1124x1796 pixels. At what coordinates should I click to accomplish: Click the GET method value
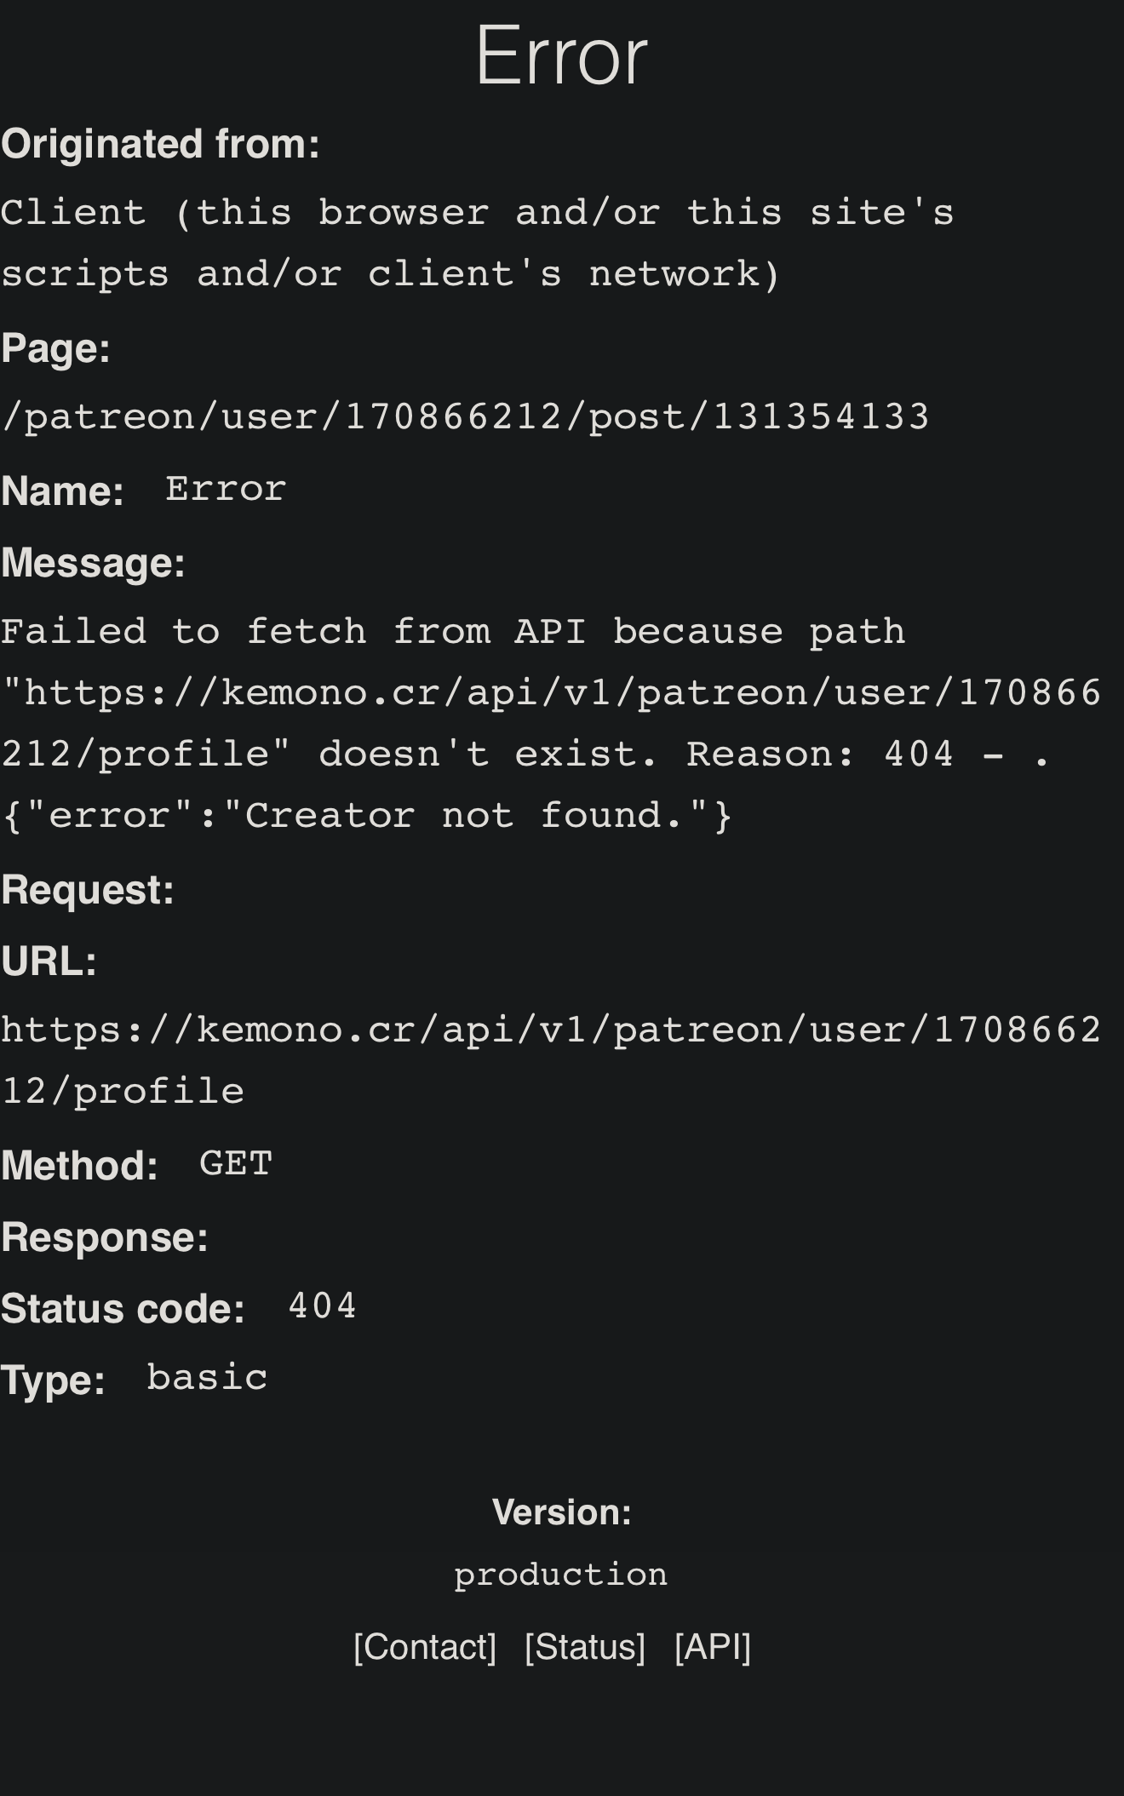pos(235,1164)
